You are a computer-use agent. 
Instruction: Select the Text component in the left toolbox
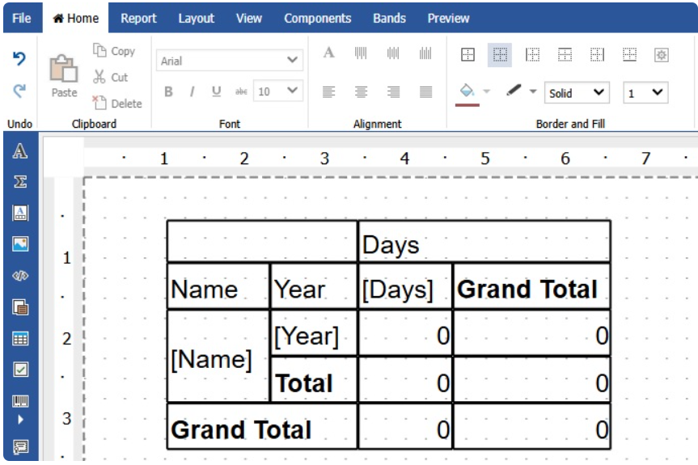click(20, 152)
